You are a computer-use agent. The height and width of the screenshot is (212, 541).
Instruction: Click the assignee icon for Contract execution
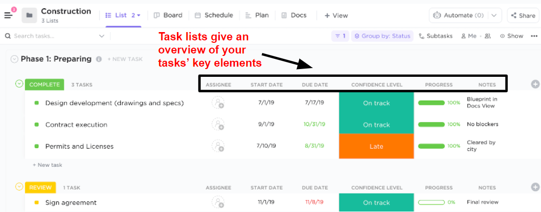coord(218,124)
